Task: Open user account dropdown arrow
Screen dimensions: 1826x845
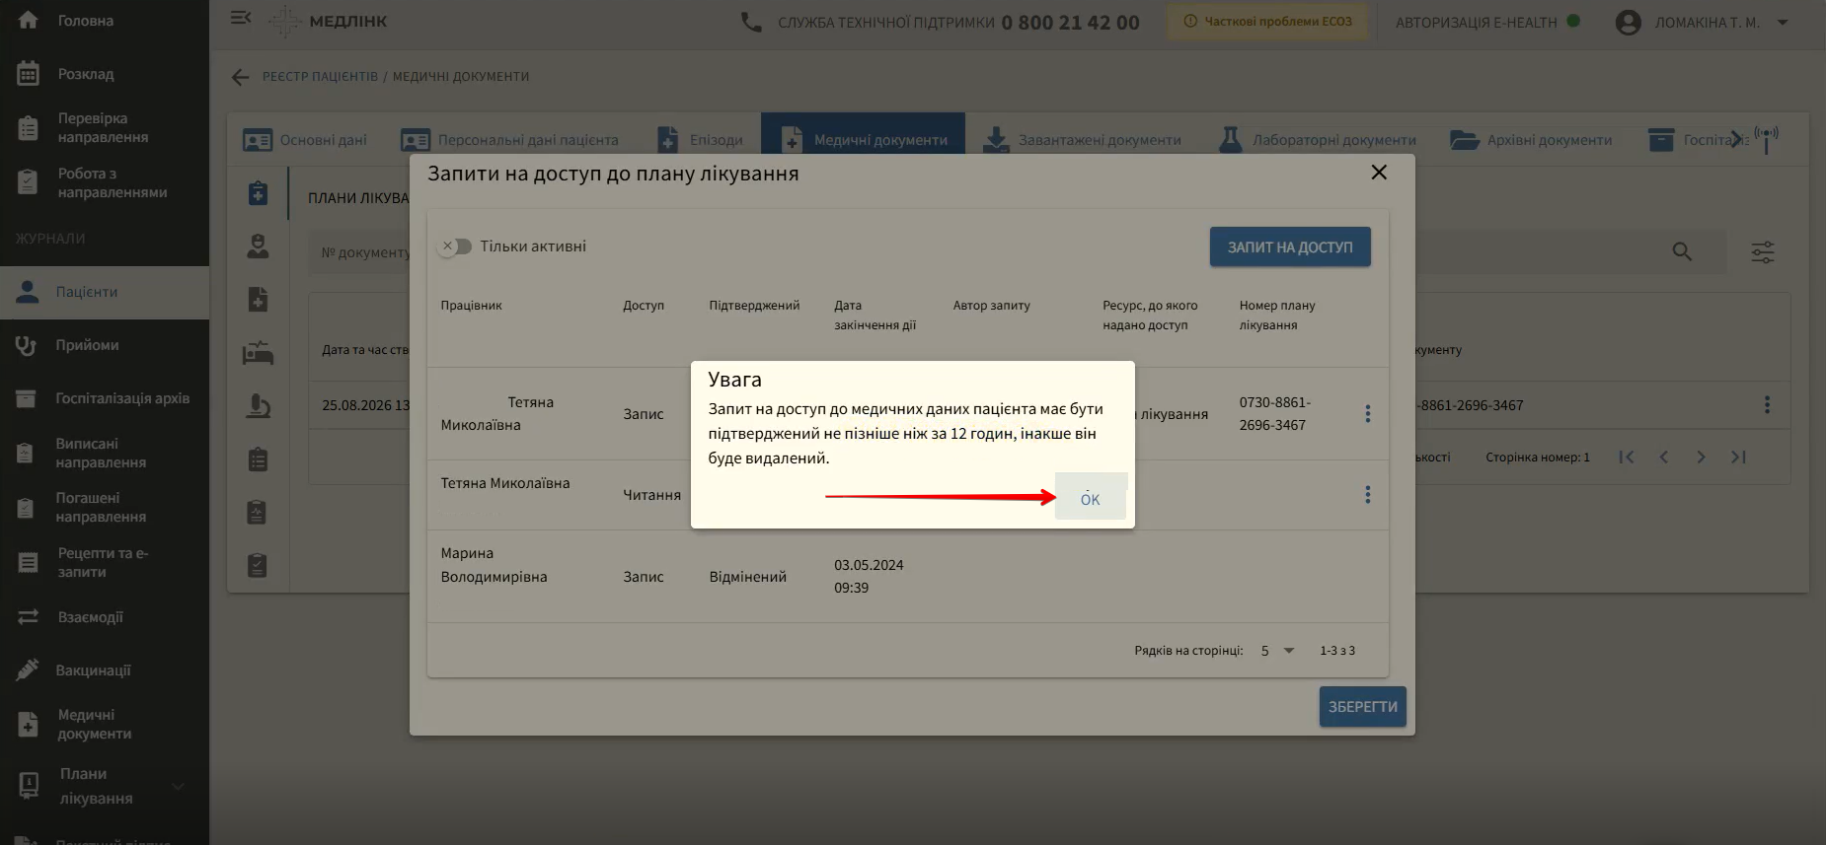Action: pos(1783,22)
